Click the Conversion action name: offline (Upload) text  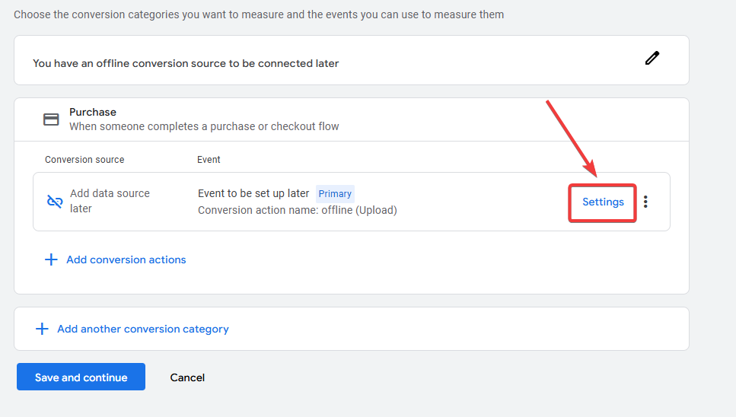[297, 210]
